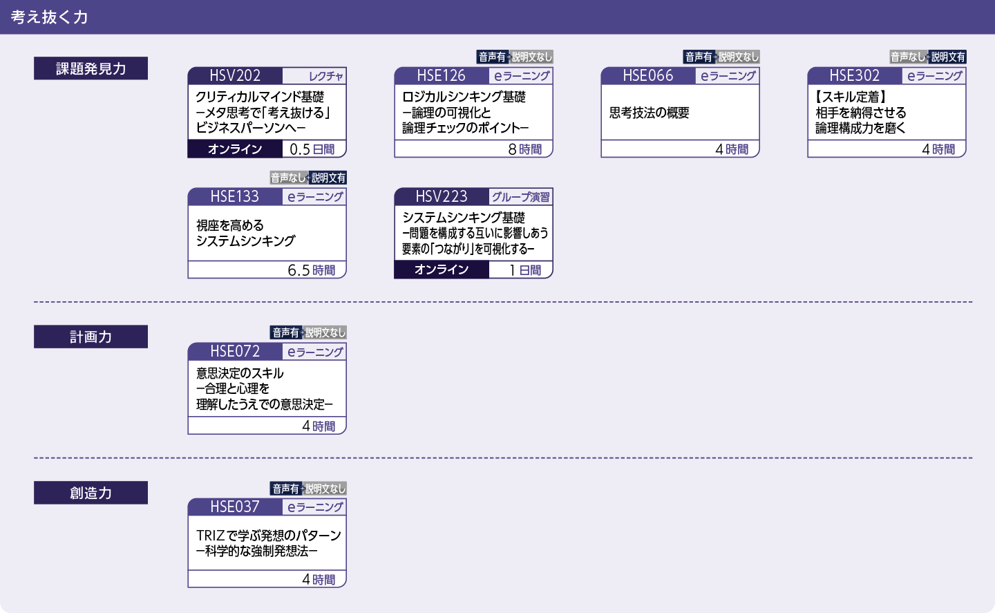995x613 pixels.
Task: Open the HSE302 course code header
Action: [855, 76]
